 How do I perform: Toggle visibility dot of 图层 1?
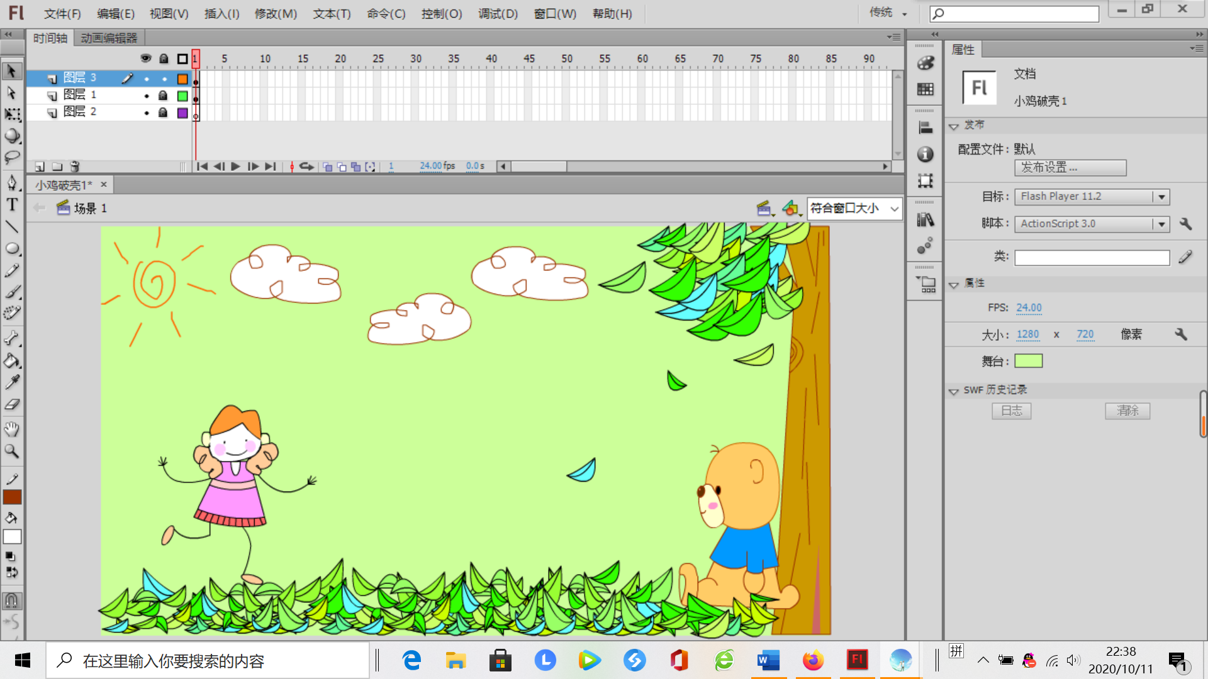tap(147, 96)
